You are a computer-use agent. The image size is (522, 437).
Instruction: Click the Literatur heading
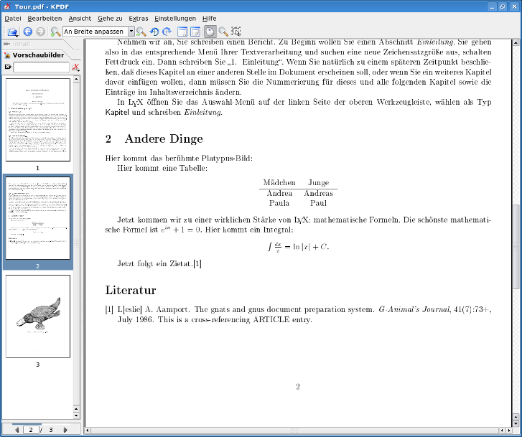pos(131,290)
